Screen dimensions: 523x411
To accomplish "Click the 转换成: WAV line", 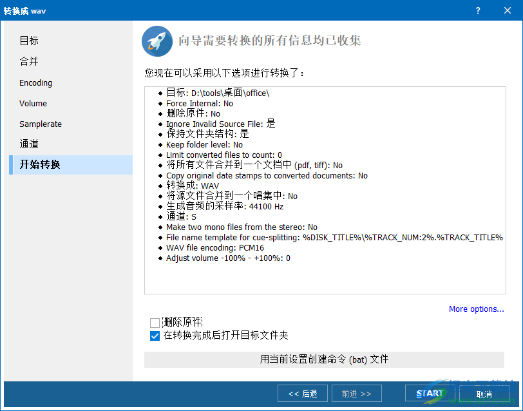I will pyautogui.click(x=193, y=186).
